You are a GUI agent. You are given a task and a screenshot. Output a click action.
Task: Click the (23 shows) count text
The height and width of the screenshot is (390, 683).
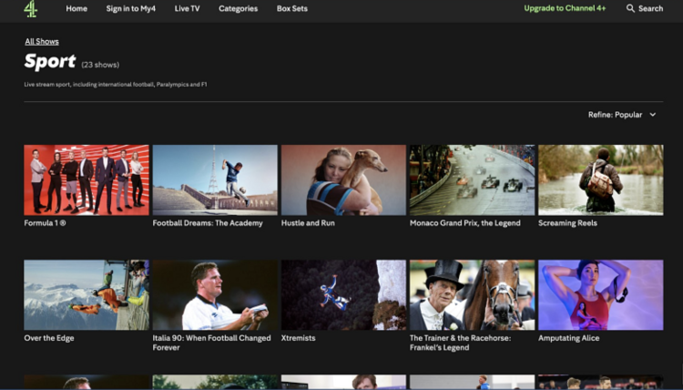click(x=100, y=65)
